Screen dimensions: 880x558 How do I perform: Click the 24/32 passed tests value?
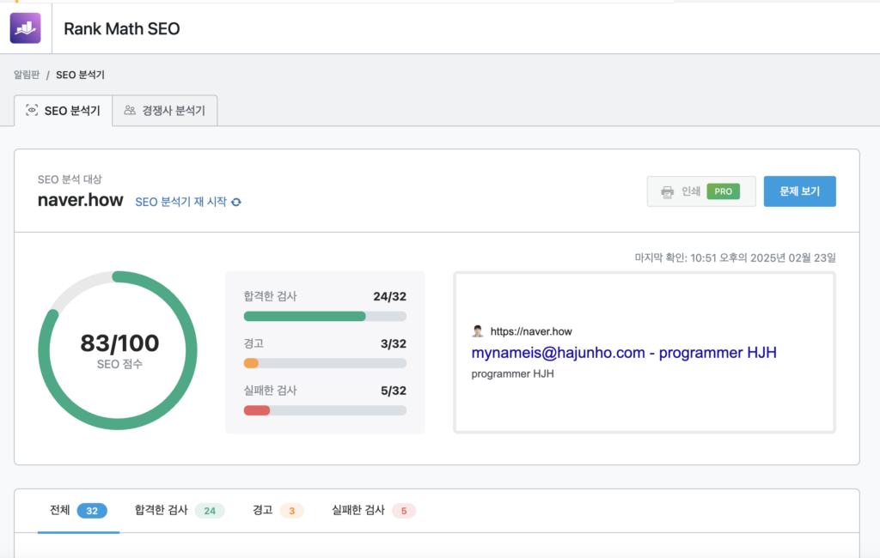click(389, 296)
